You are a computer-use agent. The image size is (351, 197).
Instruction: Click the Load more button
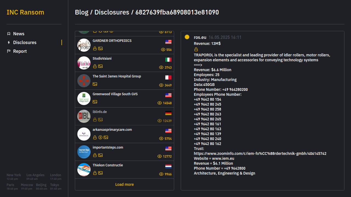click(x=124, y=184)
